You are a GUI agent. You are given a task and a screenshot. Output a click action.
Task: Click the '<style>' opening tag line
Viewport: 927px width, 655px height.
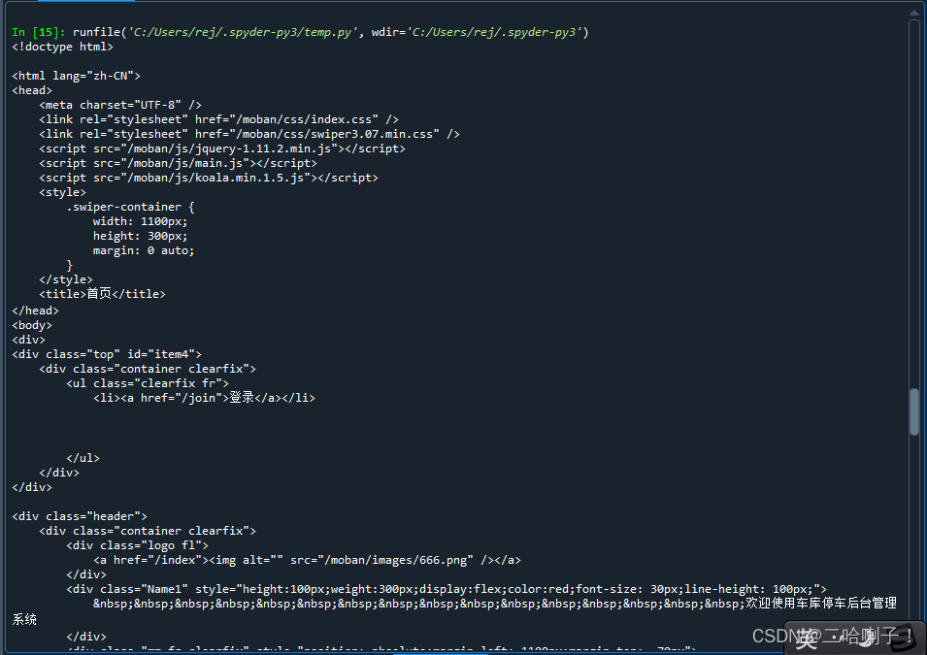click(x=63, y=192)
